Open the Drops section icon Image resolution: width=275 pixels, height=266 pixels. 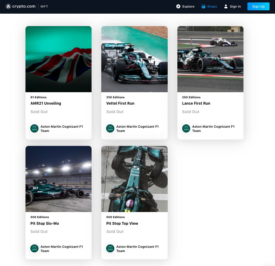click(203, 6)
